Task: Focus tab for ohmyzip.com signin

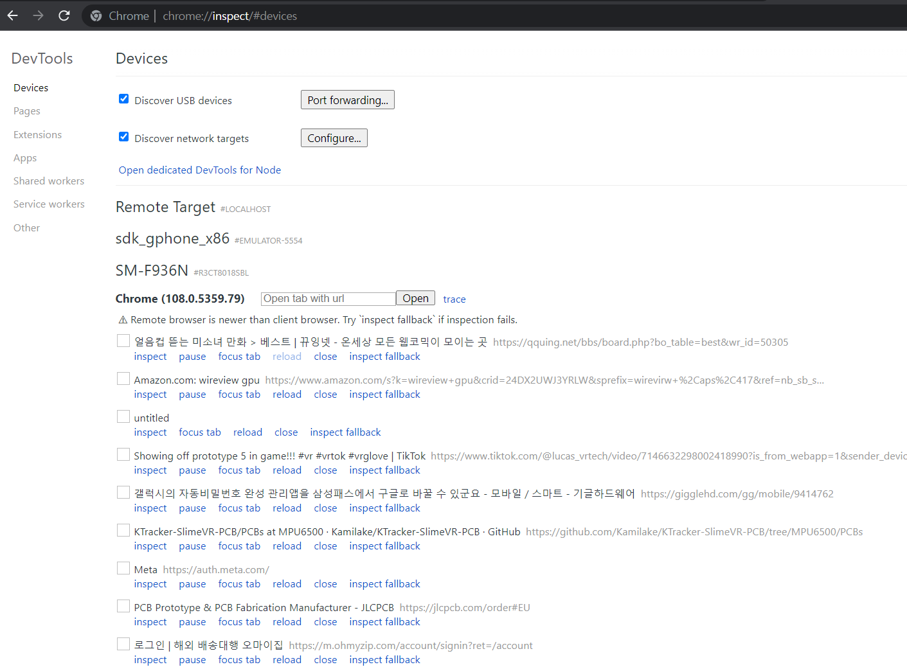Action: [x=239, y=660]
